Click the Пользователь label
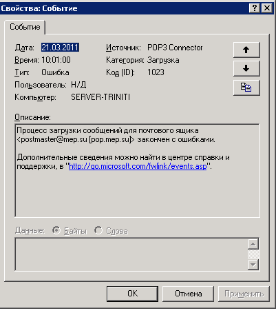 [x=41, y=85]
